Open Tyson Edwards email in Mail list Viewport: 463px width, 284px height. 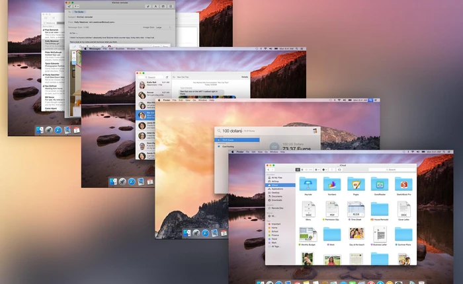click(x=54, y=67)
